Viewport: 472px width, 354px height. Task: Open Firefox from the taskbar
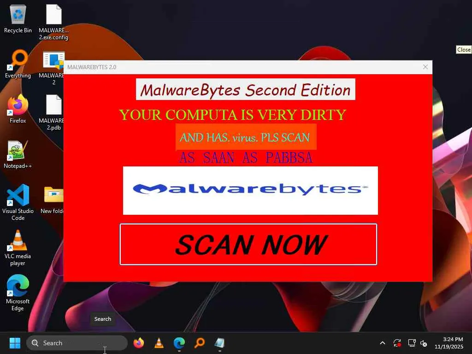(x=139, y=343)
